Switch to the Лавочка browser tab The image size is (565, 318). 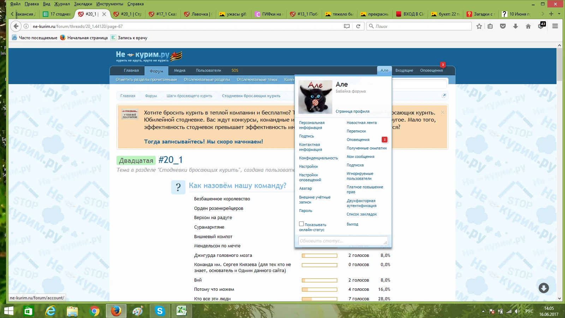[198, 14]
